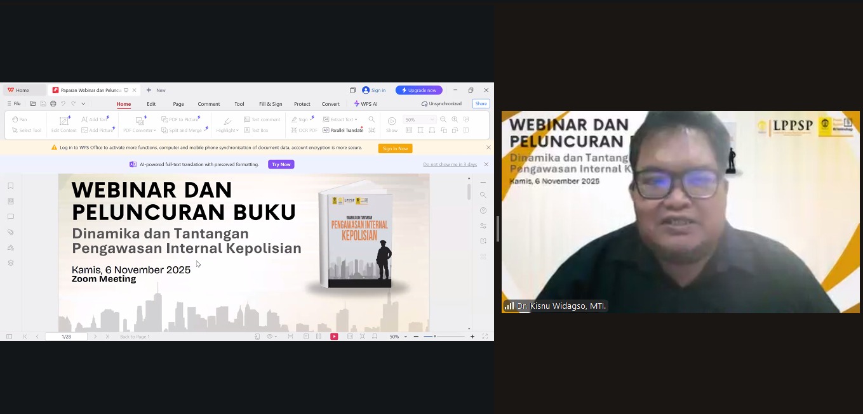Click the purple Try Now button

pyautogui.click(x=281, y=164)
